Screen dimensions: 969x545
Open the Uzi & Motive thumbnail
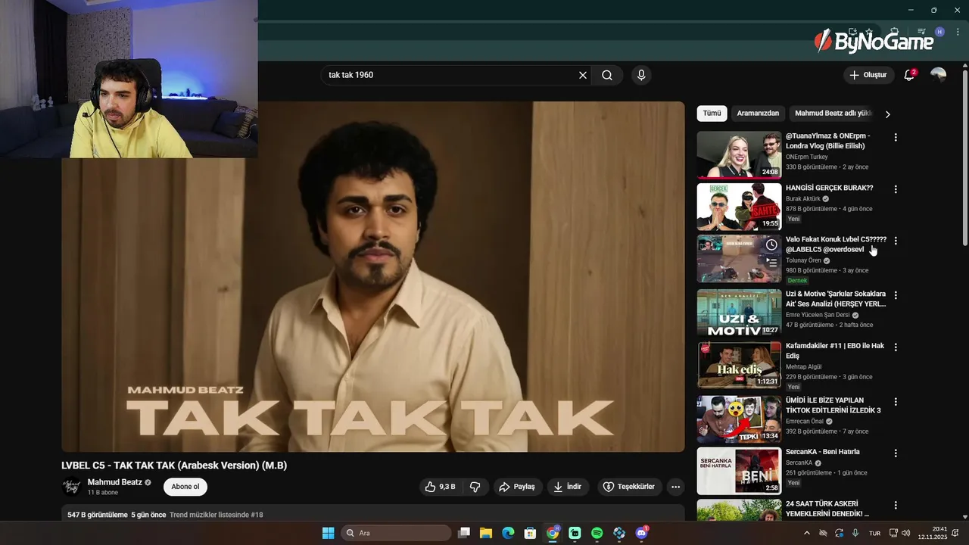coord(739,313)
